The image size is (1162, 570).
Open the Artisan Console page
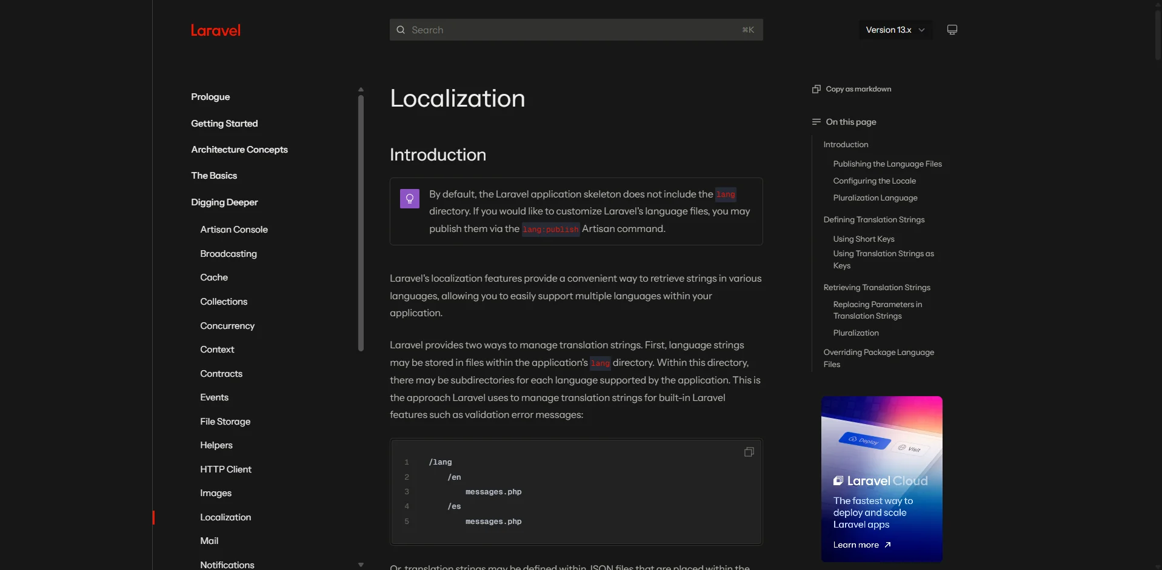[234, 230]
